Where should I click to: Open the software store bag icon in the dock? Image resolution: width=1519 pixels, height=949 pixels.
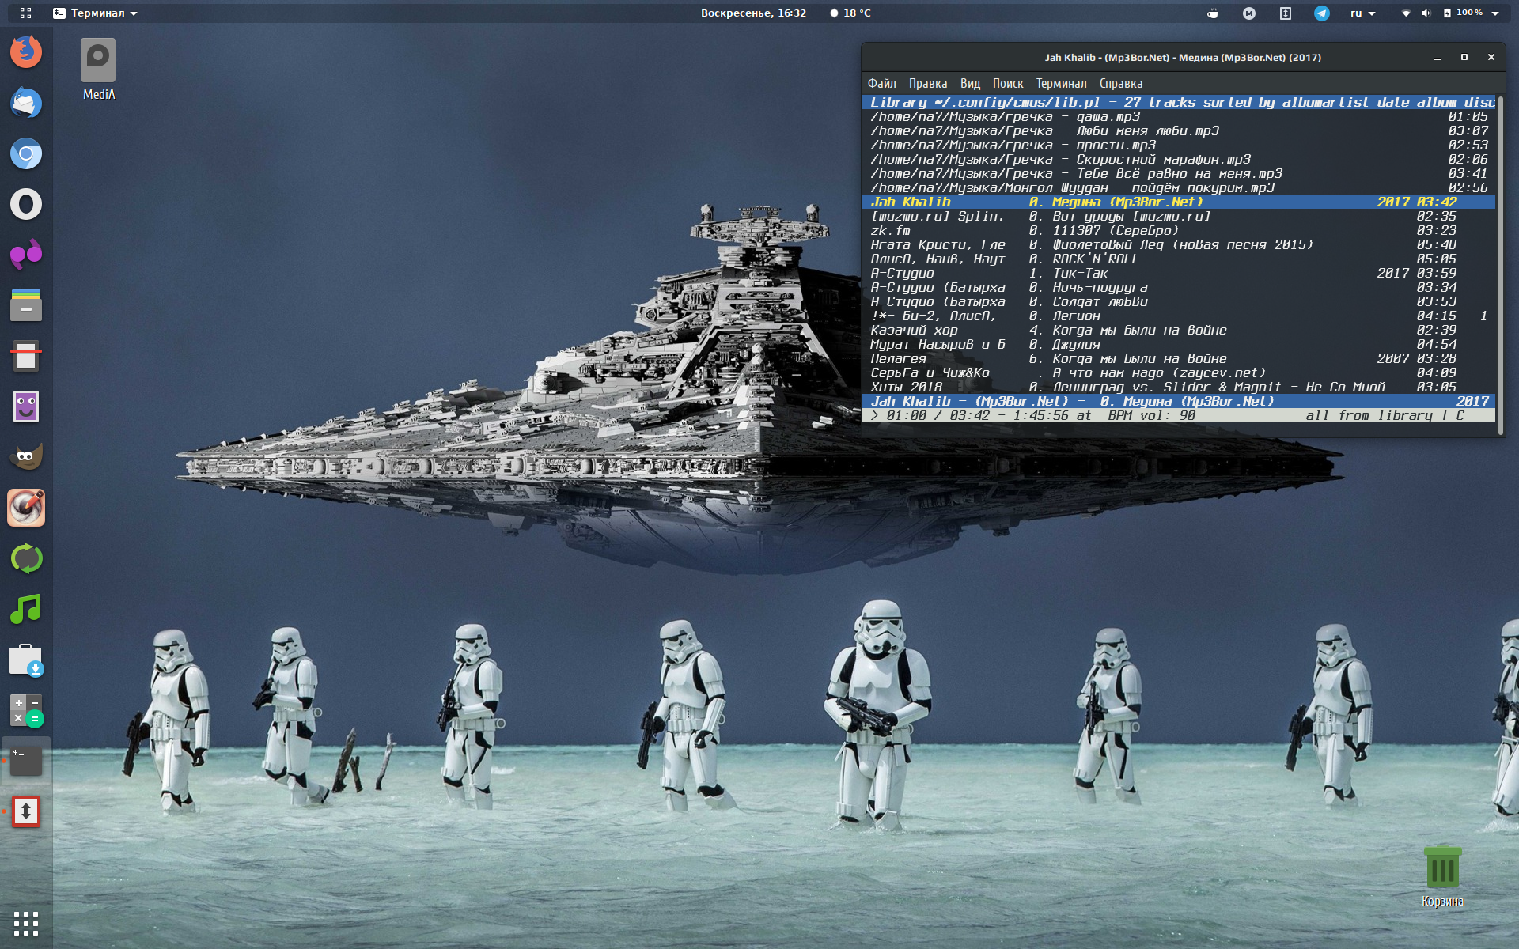point(26,660)
